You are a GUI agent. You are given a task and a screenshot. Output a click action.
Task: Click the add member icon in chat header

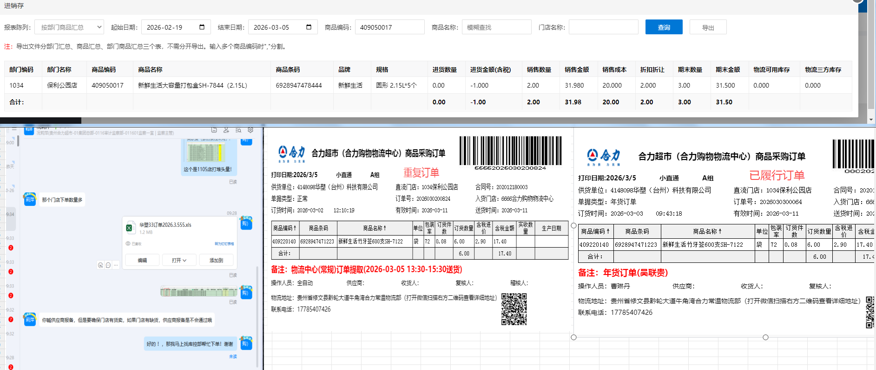click(226, 130)
